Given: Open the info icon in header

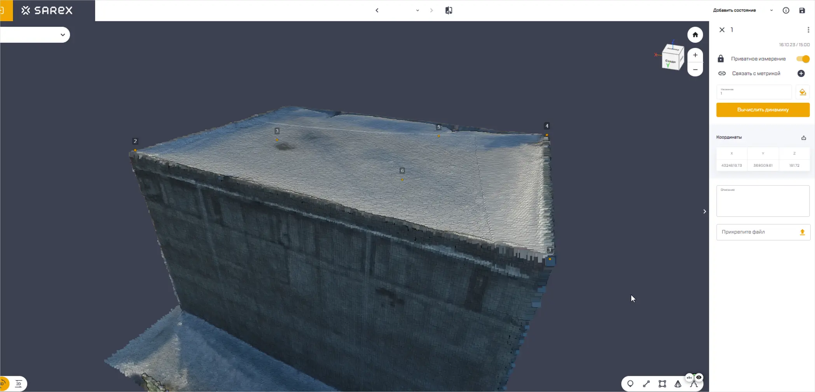Looking at the screenshot, I should [786, 10].
